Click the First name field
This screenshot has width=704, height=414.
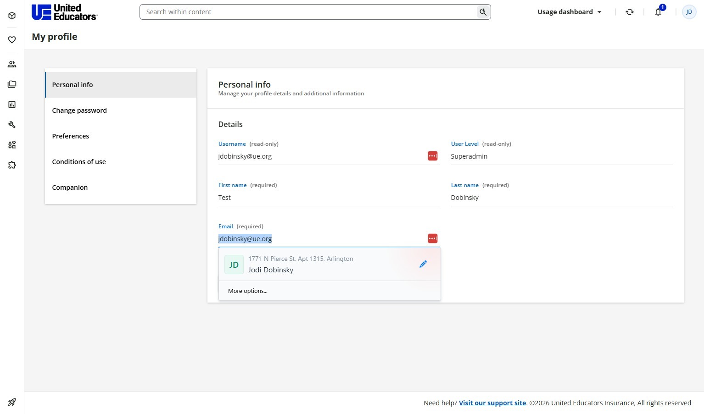(329, 198)
